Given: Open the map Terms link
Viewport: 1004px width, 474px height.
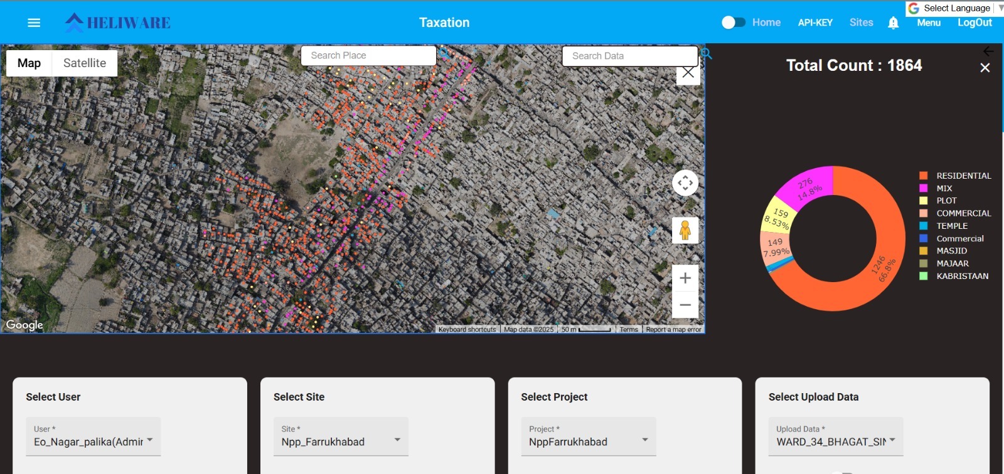Looking at the screenshot, I should 629,329.
